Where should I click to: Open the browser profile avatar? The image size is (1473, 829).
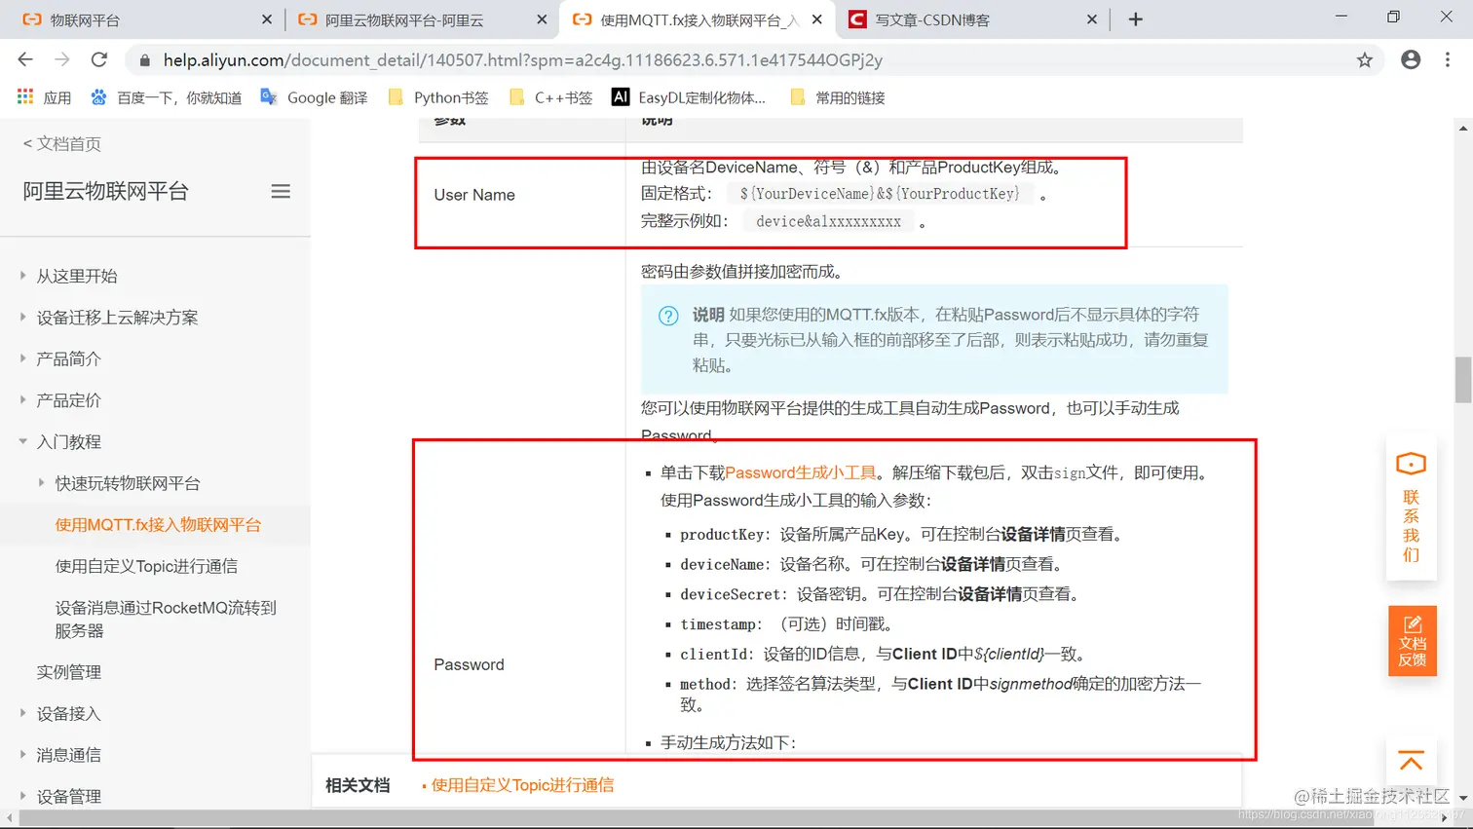(x=1411, y=59)
